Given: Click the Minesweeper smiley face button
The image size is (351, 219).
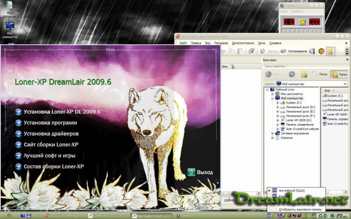Looking at the screenshot, I should (x=302, y=21).
